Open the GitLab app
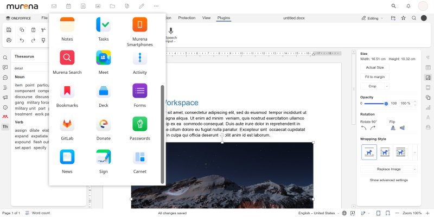 [x=67, y=124]
